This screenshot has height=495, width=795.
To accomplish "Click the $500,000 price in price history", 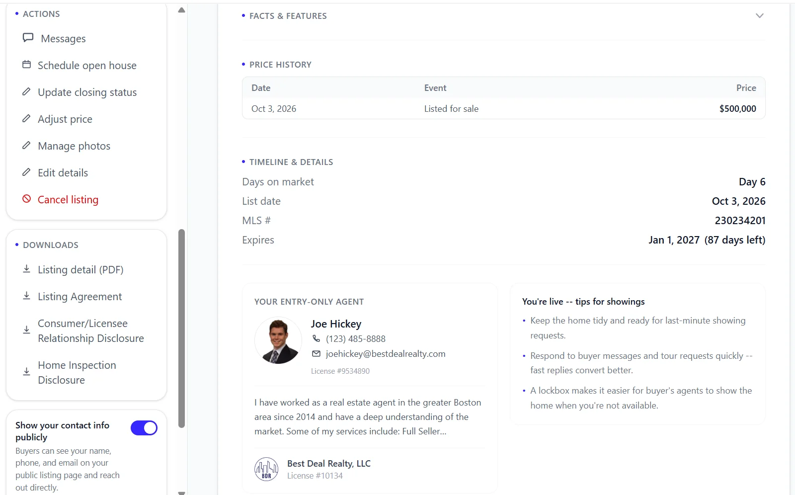I will click(x=737, y=108).
